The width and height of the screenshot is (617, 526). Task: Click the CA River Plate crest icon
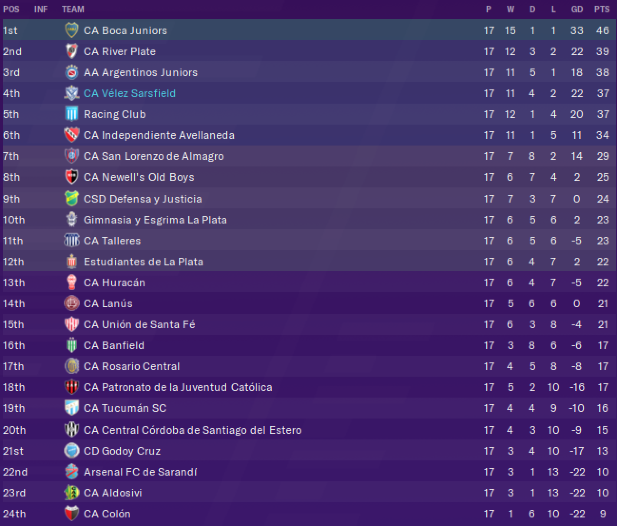pyautogui.click(x=71, y=51)
